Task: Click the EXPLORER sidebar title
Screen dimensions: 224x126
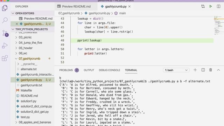Action: 22,7
